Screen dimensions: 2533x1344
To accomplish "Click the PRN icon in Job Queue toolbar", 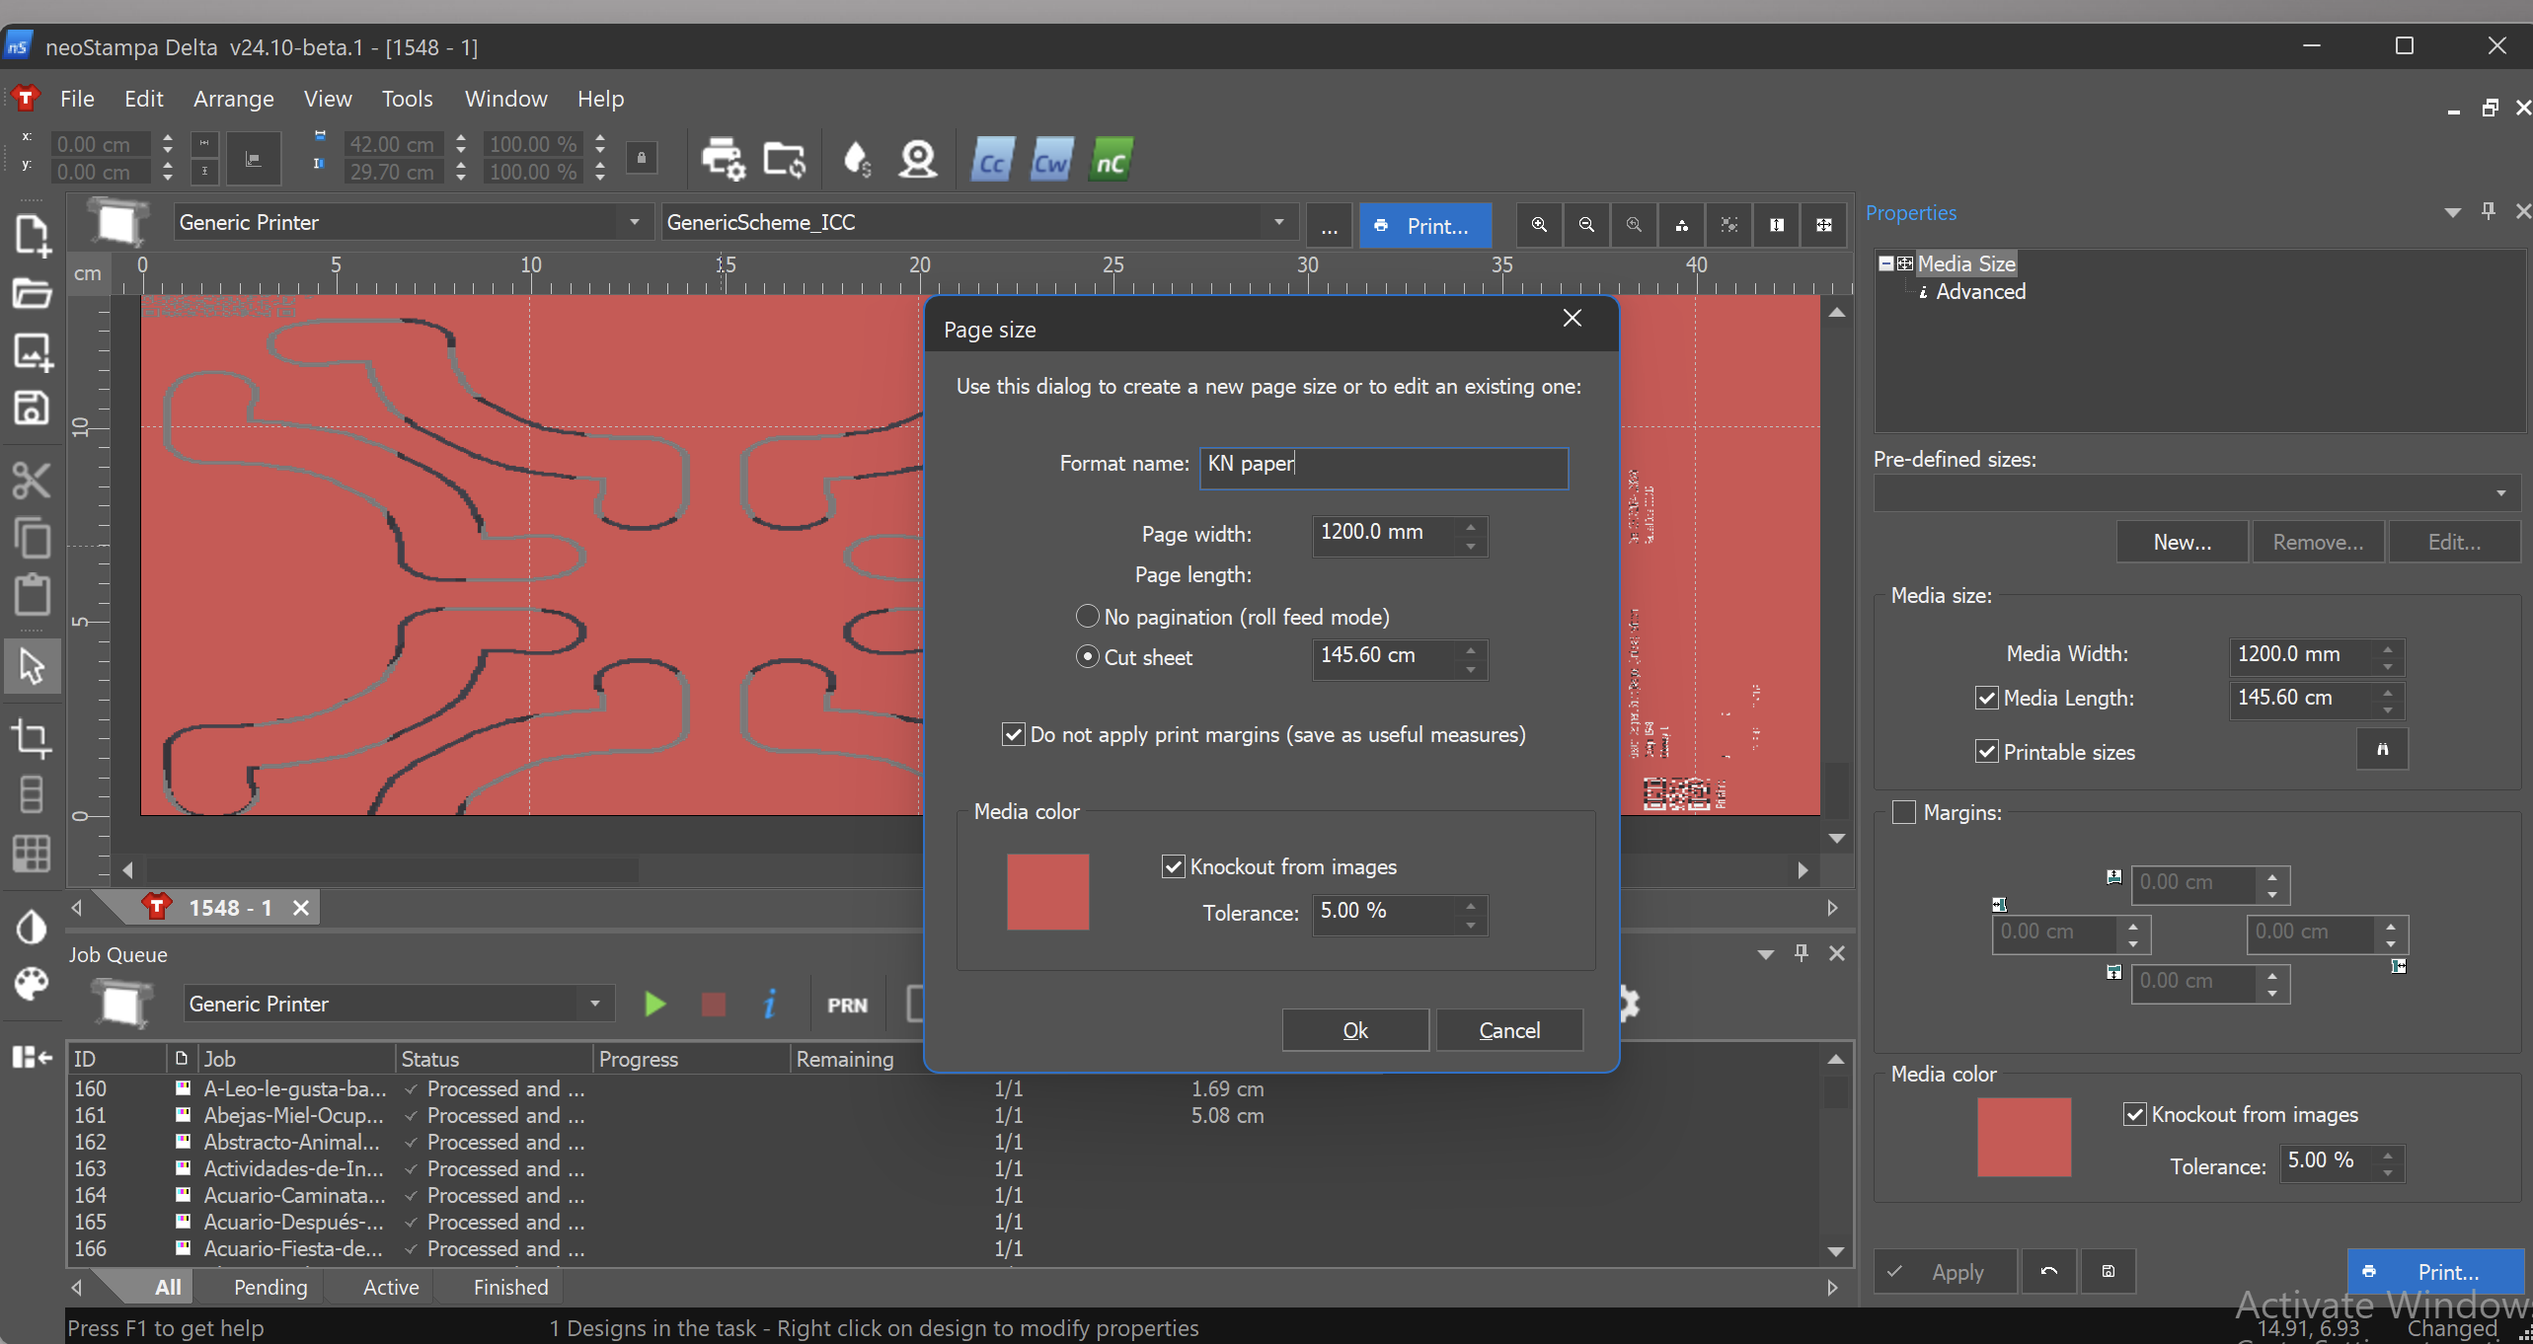I will tap(847, 1005).
